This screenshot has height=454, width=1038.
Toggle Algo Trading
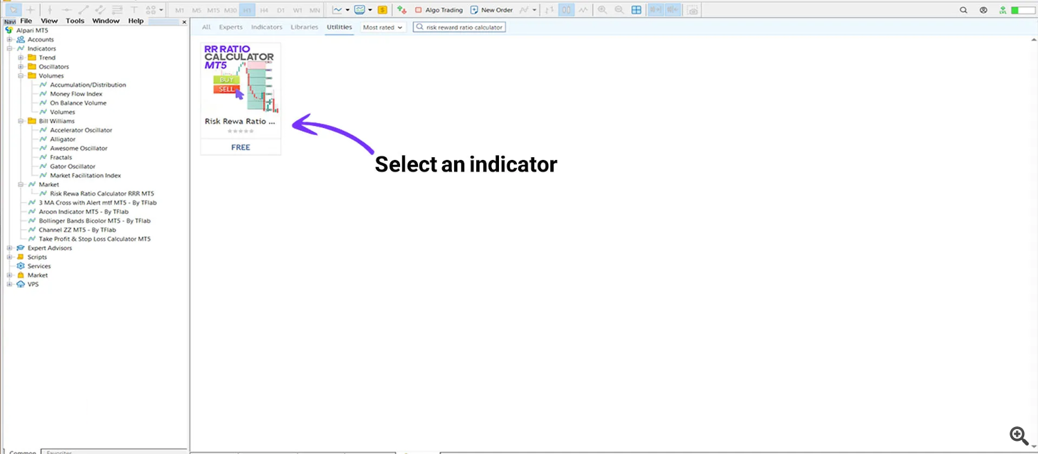click(x=439, y=10)
